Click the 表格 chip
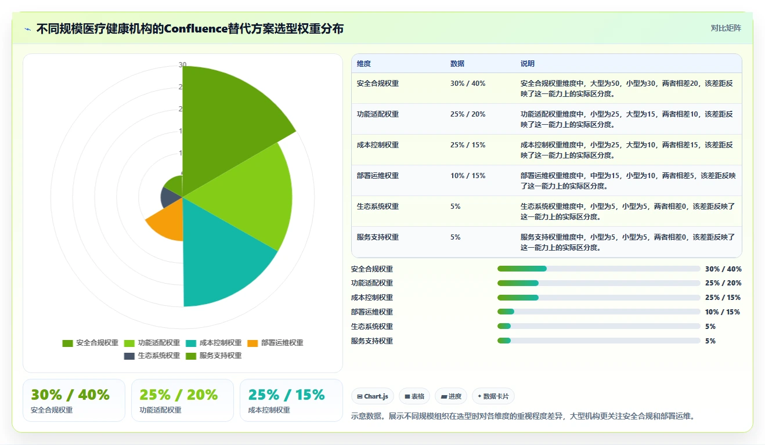765x445 pixels. tap(414, 396)
